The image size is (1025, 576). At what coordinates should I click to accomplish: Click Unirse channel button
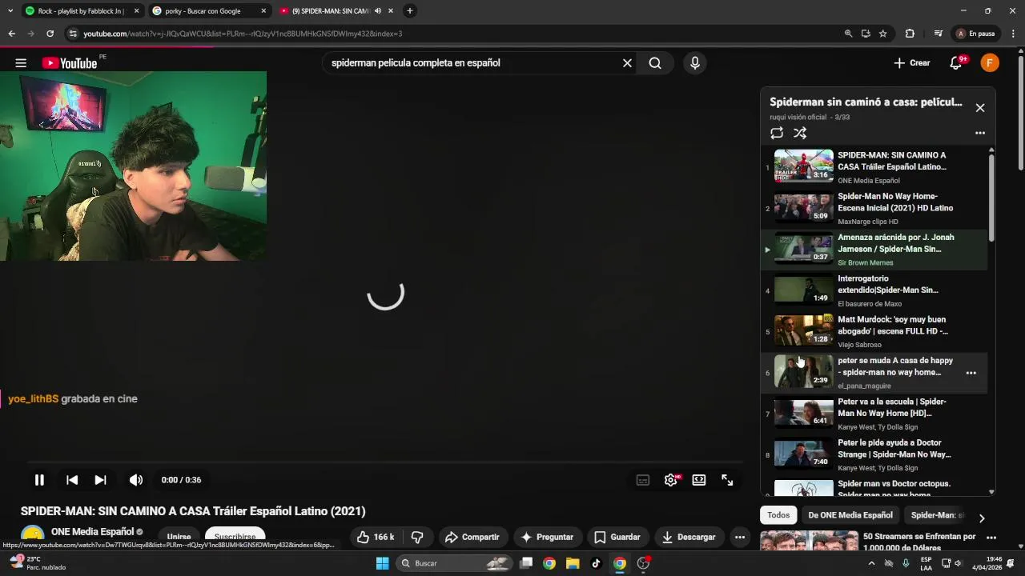coord(179,538)
